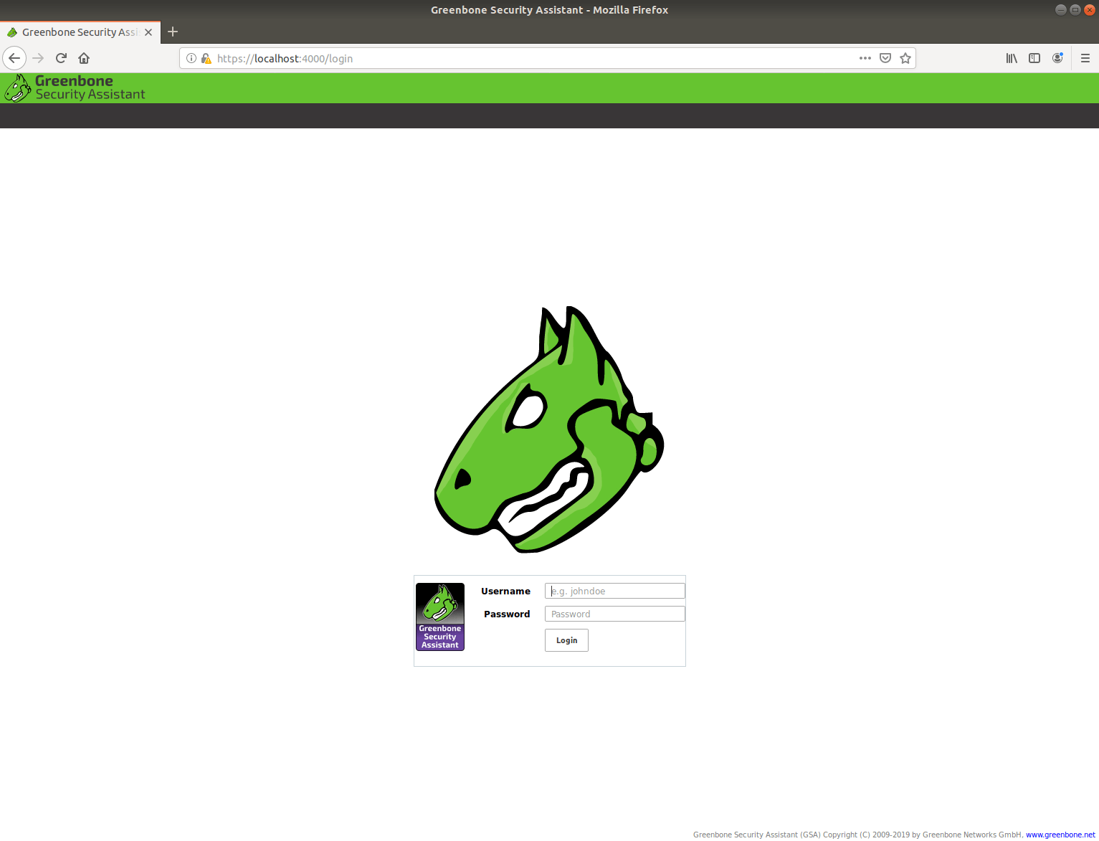Bookmark this page with the star icon
Viewport: 1099px width, 841px height.
905,58
